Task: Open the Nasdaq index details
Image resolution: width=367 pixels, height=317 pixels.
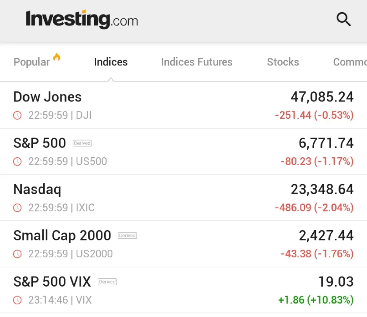Action: tap(37, 189)
